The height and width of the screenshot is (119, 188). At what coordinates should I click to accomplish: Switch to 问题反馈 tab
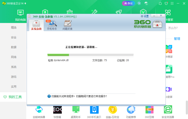point(67,25)
